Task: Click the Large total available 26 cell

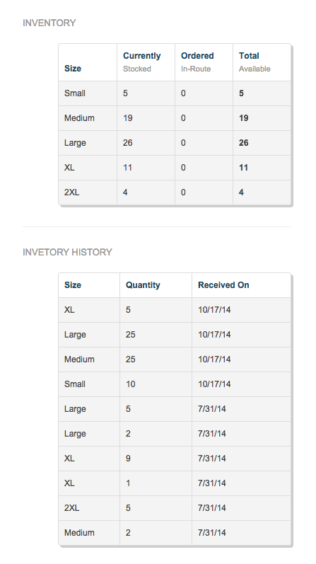Action: point(262,143)
